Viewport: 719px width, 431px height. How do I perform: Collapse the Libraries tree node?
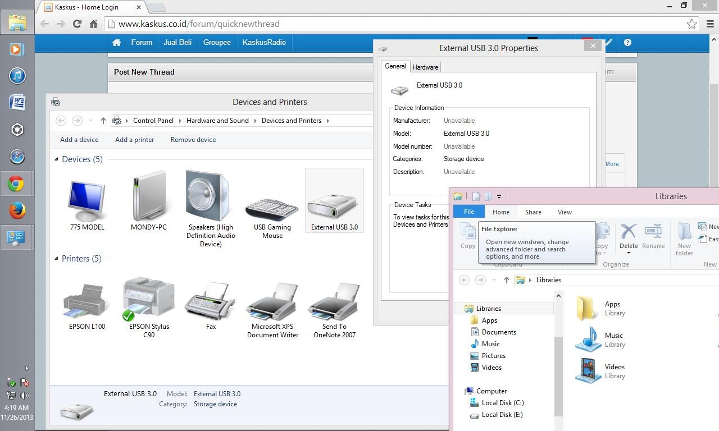459,309
